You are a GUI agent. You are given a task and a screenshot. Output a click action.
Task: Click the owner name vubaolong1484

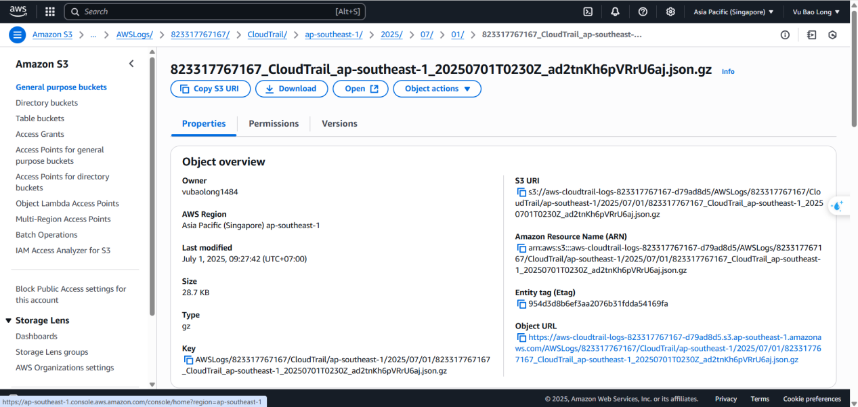(210, 192)
